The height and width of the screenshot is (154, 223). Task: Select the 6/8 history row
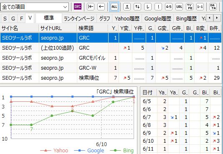pos(181,125)
